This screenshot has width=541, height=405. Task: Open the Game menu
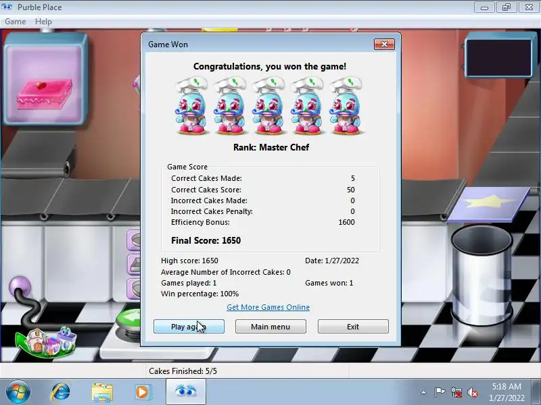[15, 22]
